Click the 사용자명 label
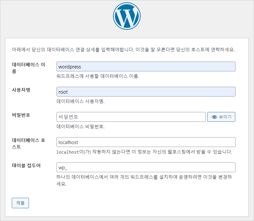Image resolution: width=254 pixels, height=221 pixels. click(21, 90)
